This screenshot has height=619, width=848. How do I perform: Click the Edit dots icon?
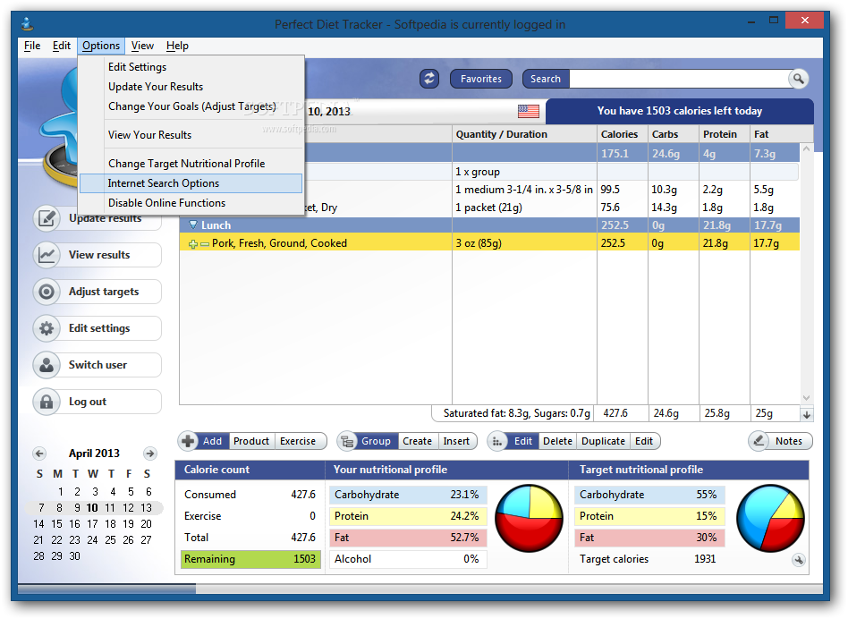[497, 441]
